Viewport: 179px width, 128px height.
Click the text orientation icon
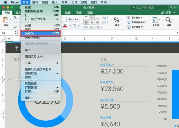coord(98,27)
